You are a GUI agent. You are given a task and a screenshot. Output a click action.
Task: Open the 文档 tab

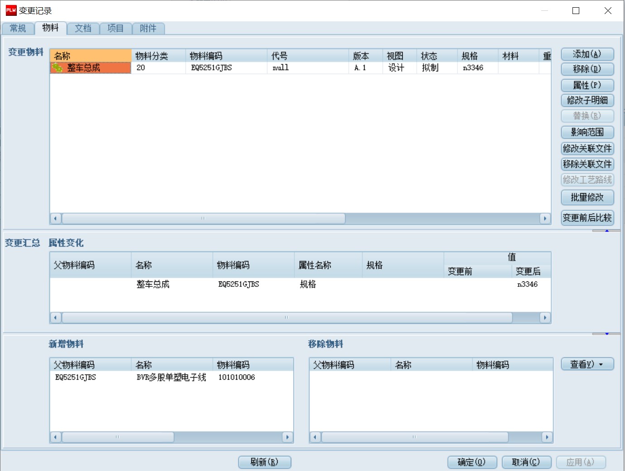(x=83, y=29)
